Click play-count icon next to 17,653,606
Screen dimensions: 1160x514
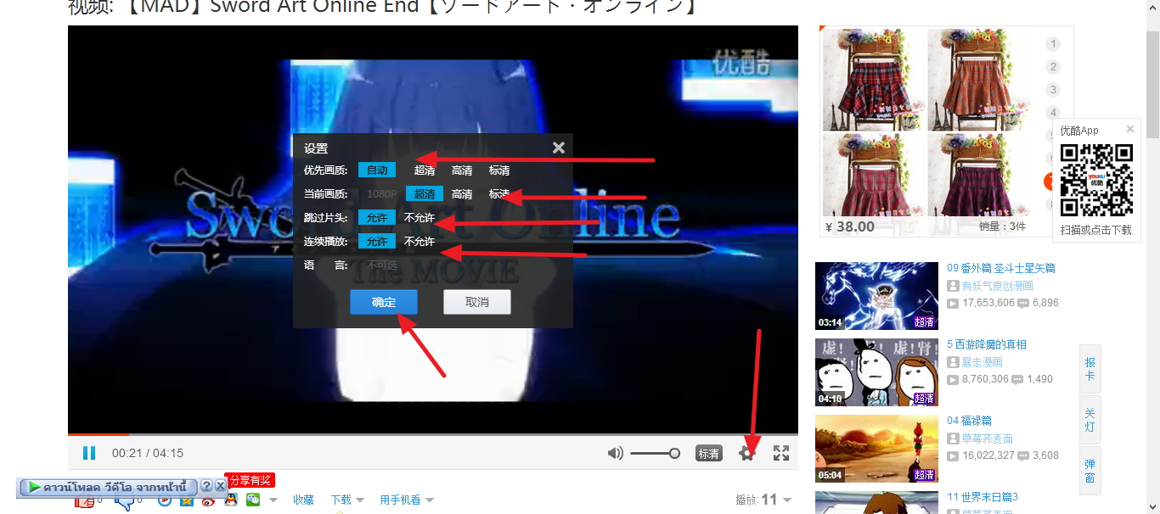(953, 303)
